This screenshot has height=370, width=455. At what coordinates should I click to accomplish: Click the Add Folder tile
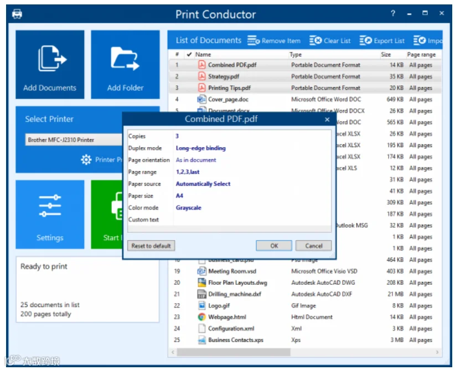click(x=125, y=64)
